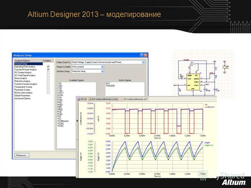Image resolution: width=251 pixels, height=188 pixels.
Task: Click the 555.cfd tab icon
Action: [x=79, y=99]
